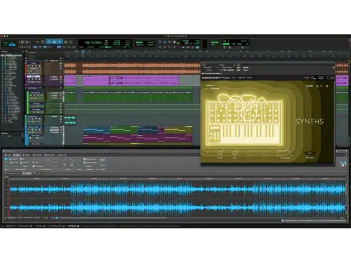Click the green main counter display

(93, 43)
